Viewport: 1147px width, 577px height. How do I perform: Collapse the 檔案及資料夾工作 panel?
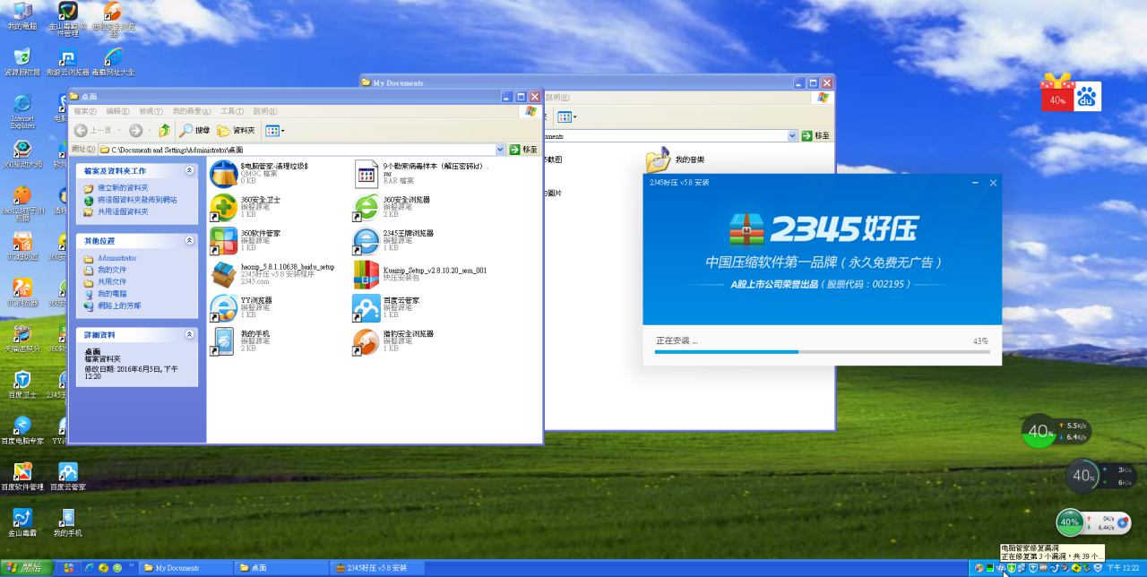(189, 170)
